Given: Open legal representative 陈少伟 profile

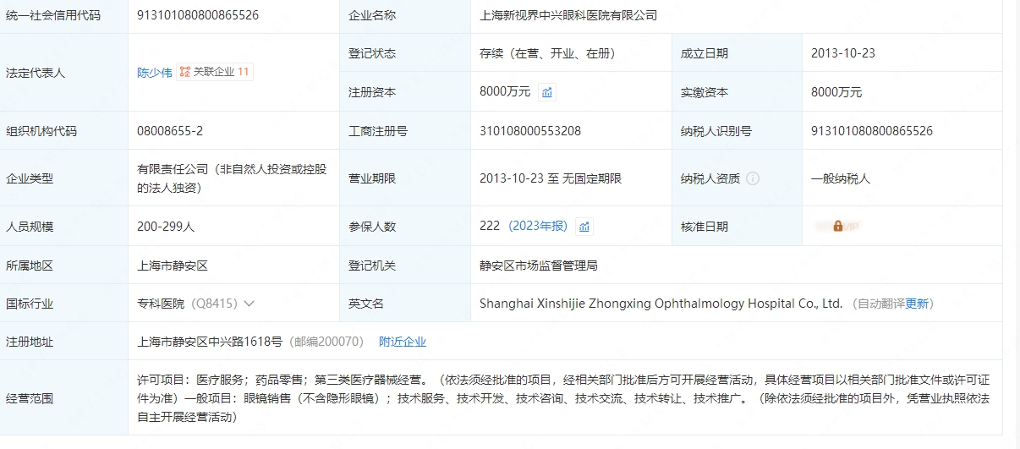Looking at the screenshot, I should click(154, 73).
